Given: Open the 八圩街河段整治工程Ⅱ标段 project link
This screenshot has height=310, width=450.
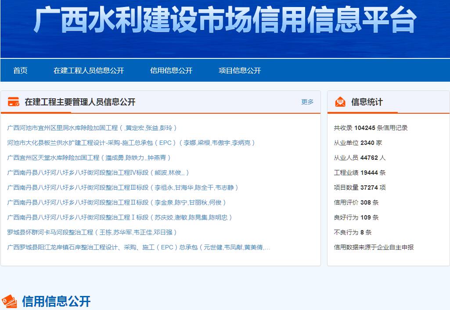Looking at the screenshot, I should 117,202.
